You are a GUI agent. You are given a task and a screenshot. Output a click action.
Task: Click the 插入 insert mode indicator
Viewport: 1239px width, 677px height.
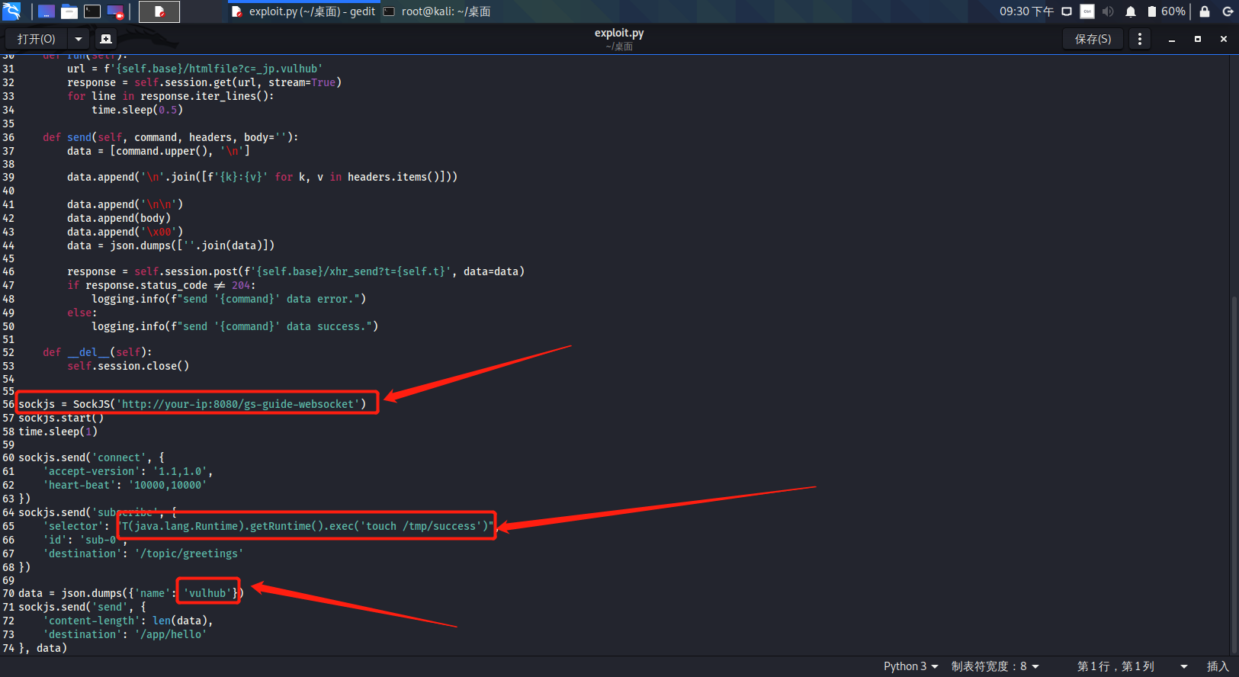1218,666
